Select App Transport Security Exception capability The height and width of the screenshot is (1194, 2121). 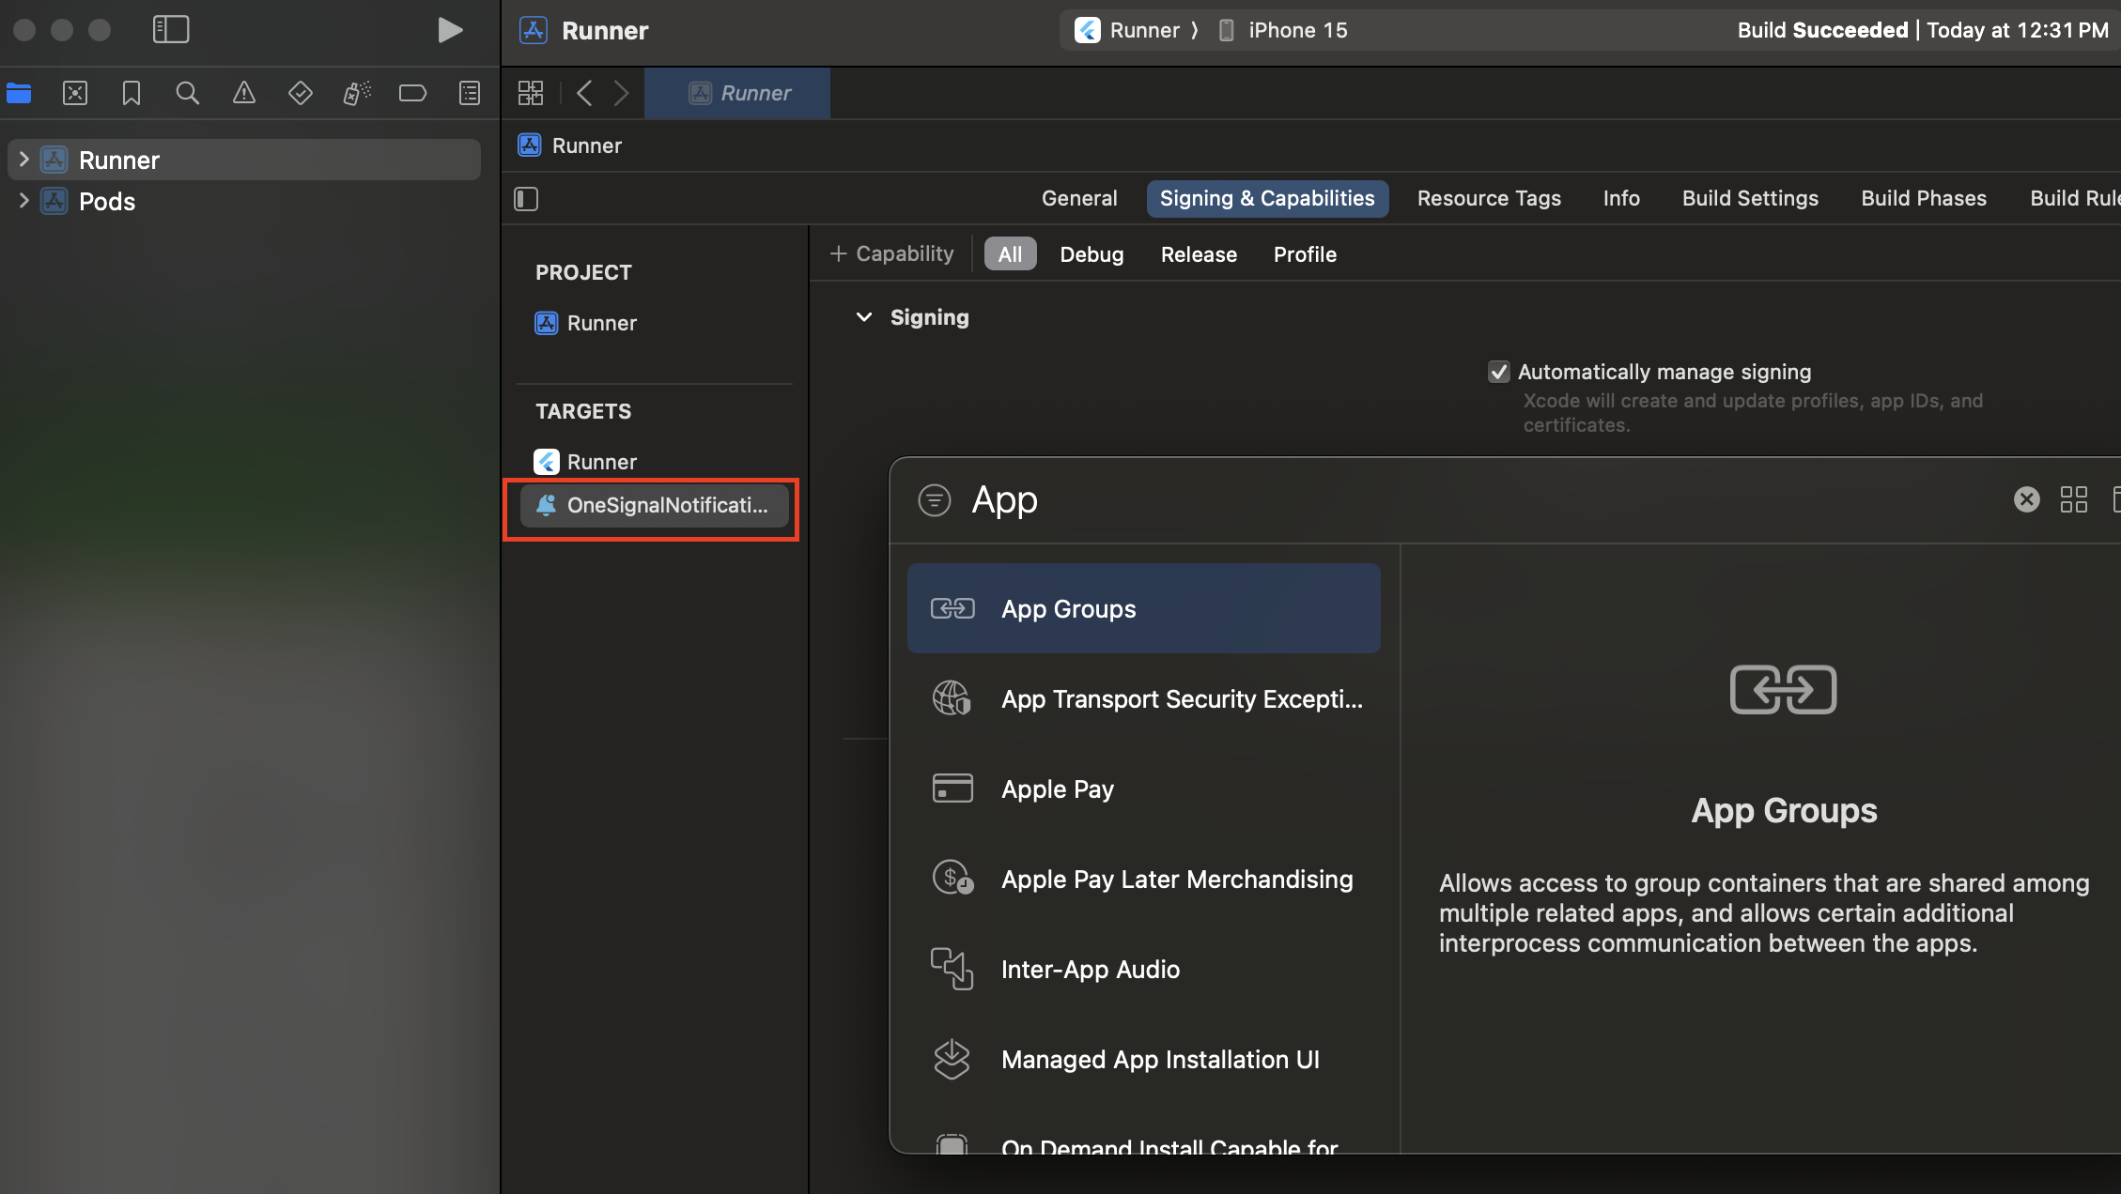pos(1143,698)
